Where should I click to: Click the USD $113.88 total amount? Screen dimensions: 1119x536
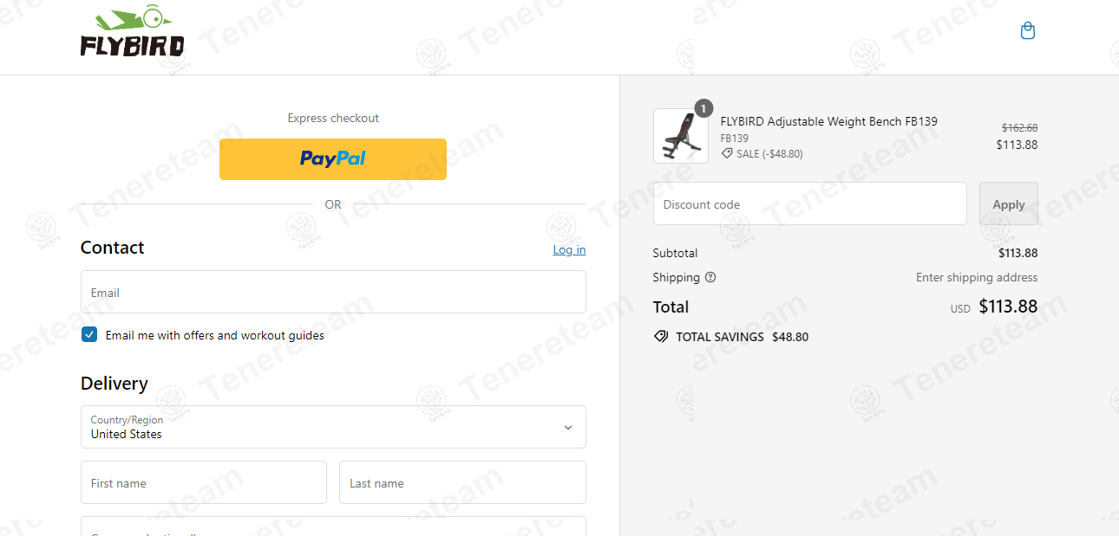click(x=1007, y=307)
